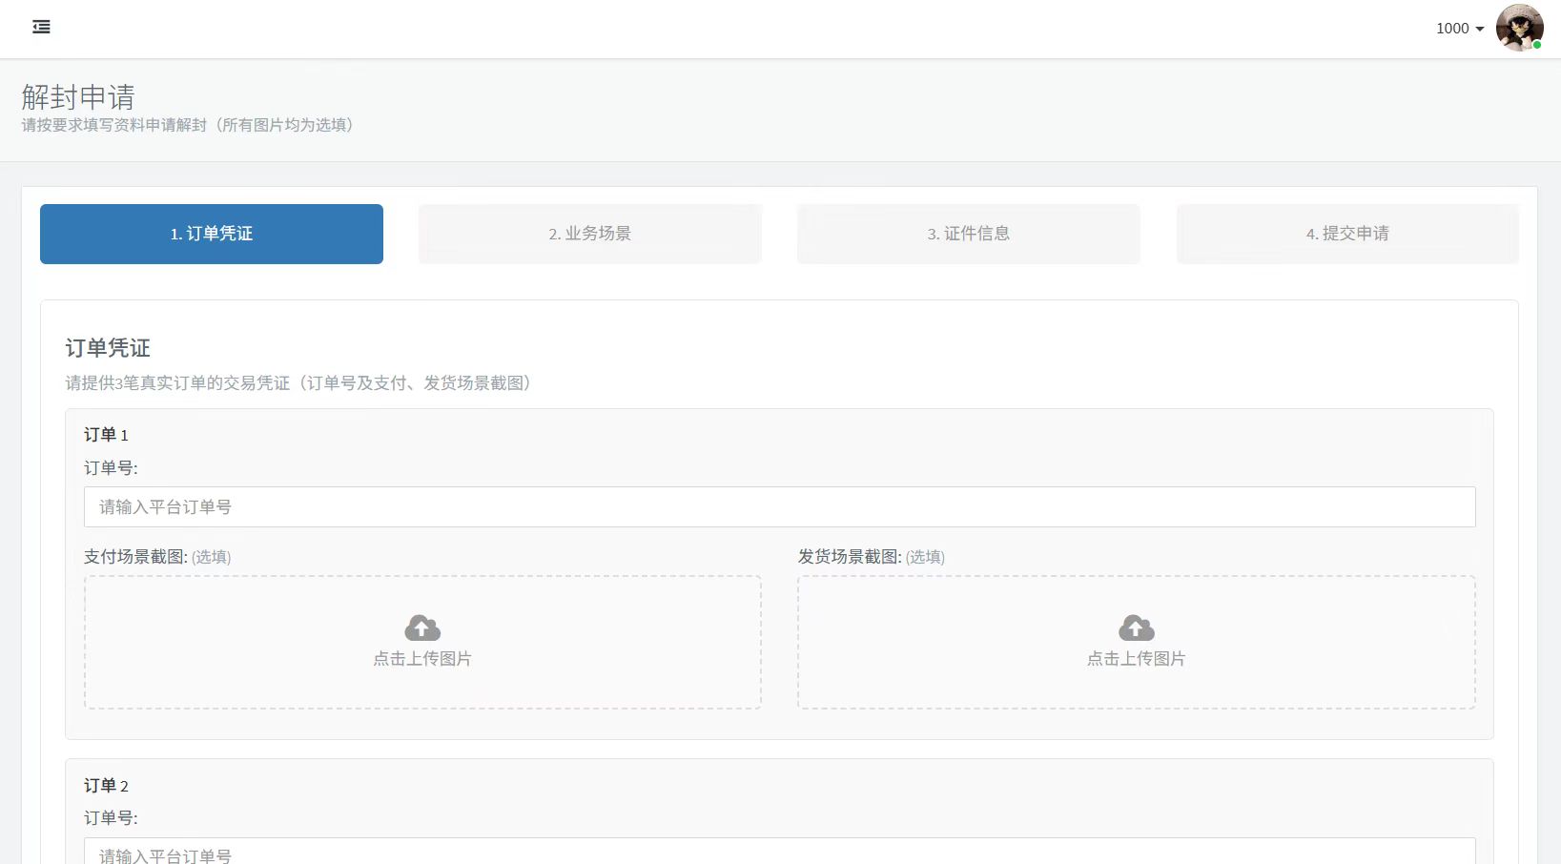The width and height of the screenshot is (1561, 864).
Task: Click the 订单号 label in 订单 1
Action: (111, 468)
